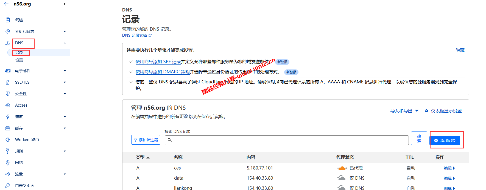Sort by the 类型 column header

point(143,157)
